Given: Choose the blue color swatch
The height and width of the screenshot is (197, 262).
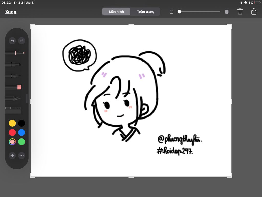Looking at the screenshot, I should click(21, 133).
